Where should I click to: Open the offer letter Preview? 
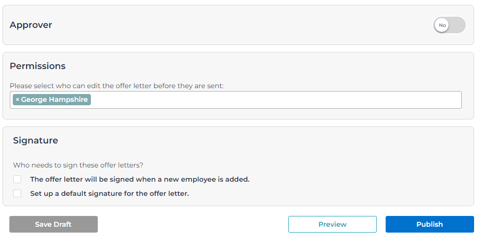(332, 224)
